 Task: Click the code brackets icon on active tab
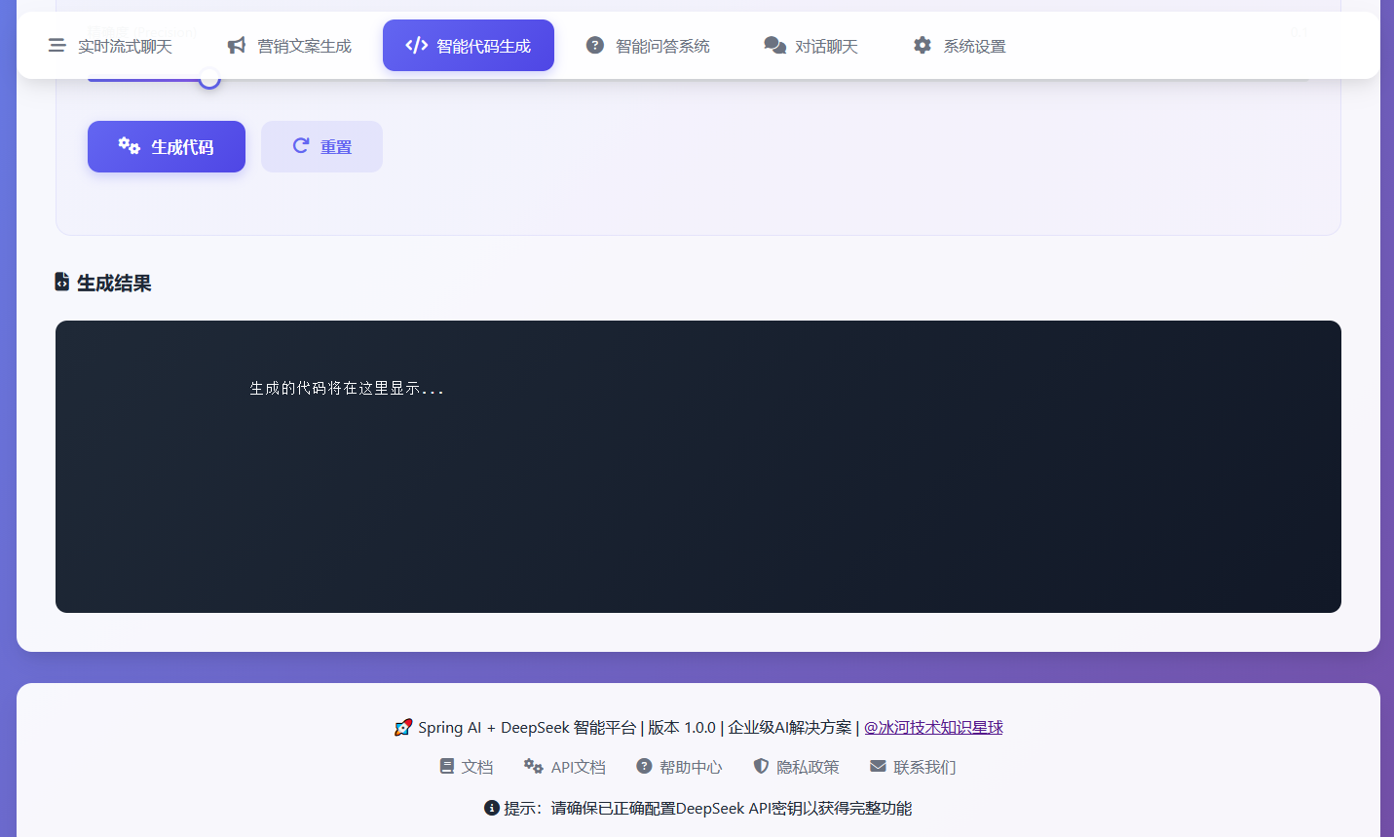(416, 46)
